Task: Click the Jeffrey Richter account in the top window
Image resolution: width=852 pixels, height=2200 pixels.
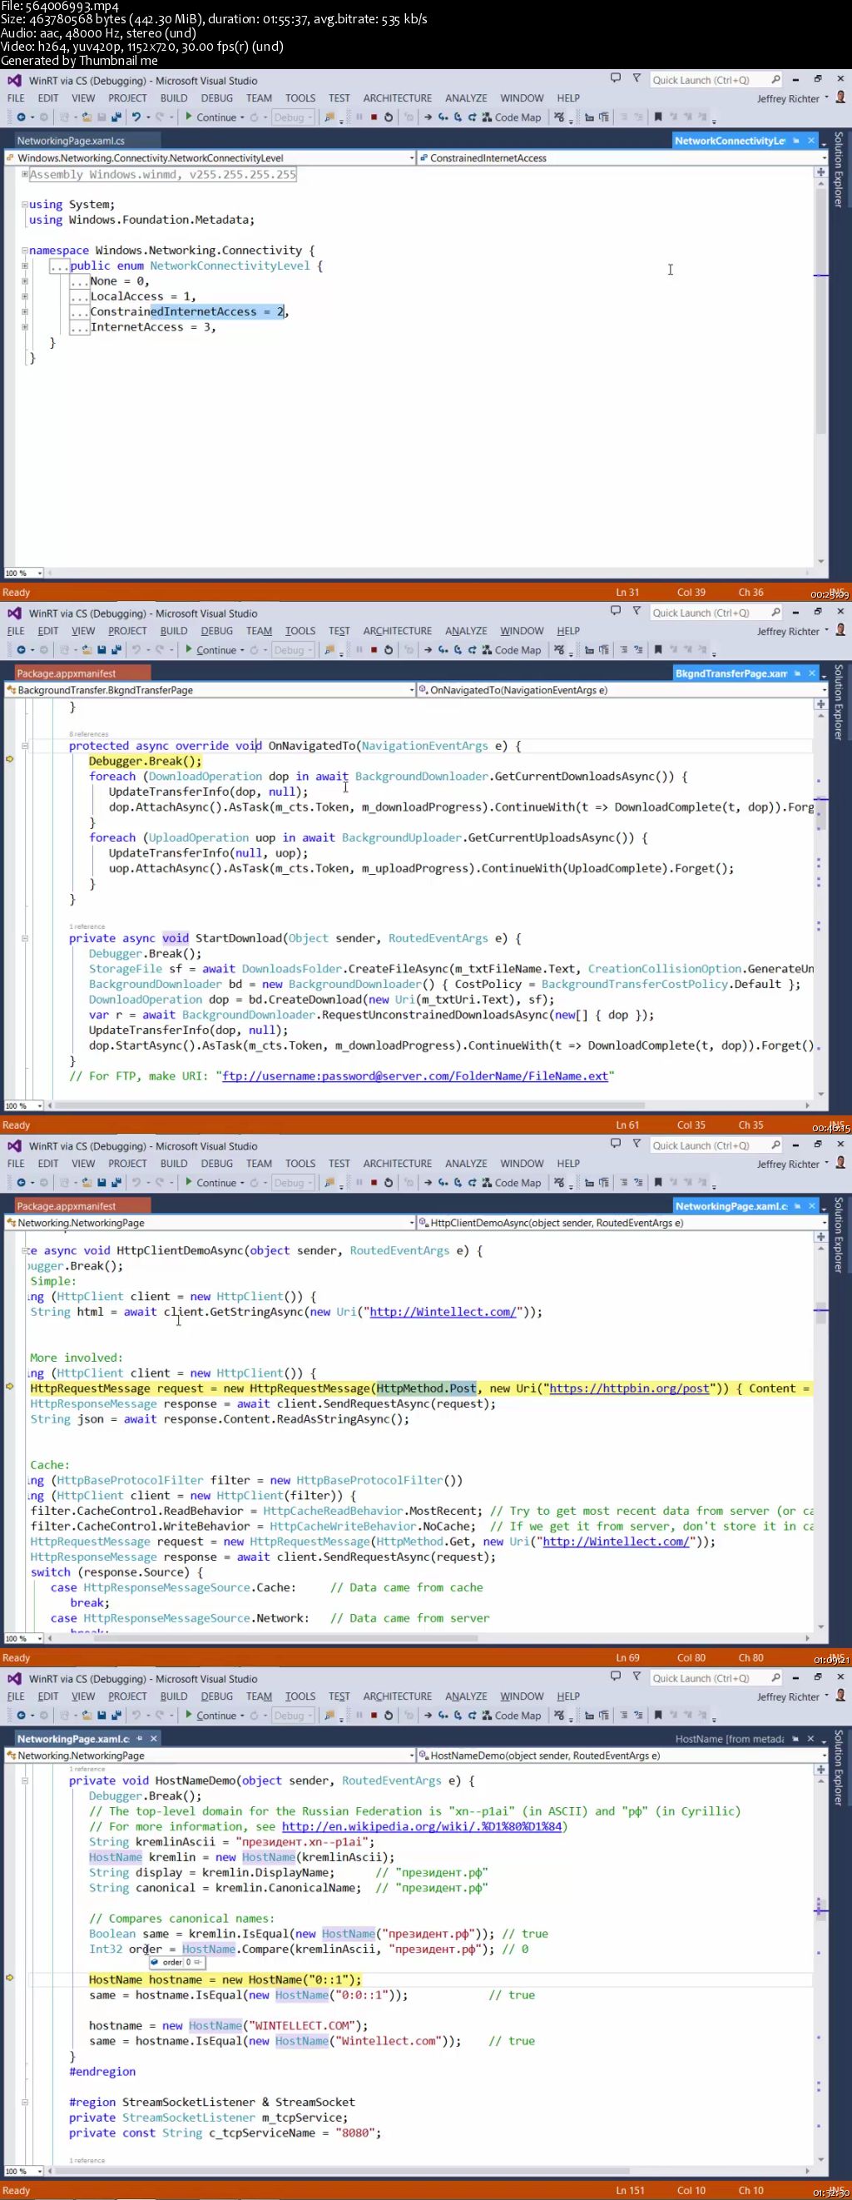Action: (x=788, y=99)
